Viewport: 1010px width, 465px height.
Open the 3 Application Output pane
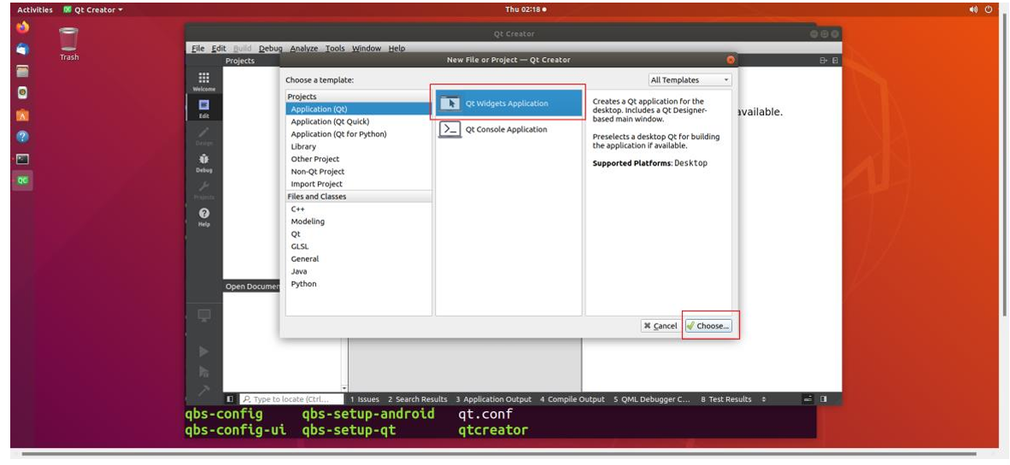[493, 399]
